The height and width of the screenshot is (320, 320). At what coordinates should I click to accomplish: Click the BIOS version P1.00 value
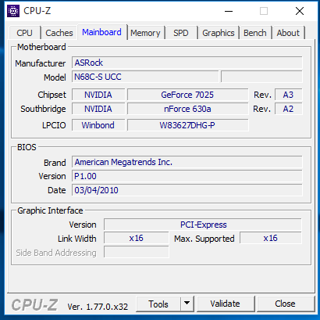click(187, 176)
